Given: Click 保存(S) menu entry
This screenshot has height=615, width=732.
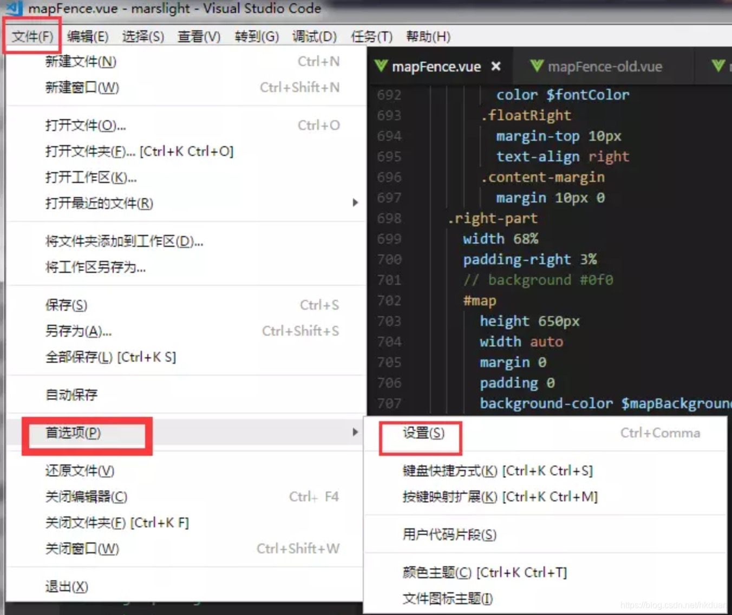Looking at the screenshot, I should (186, 305).
